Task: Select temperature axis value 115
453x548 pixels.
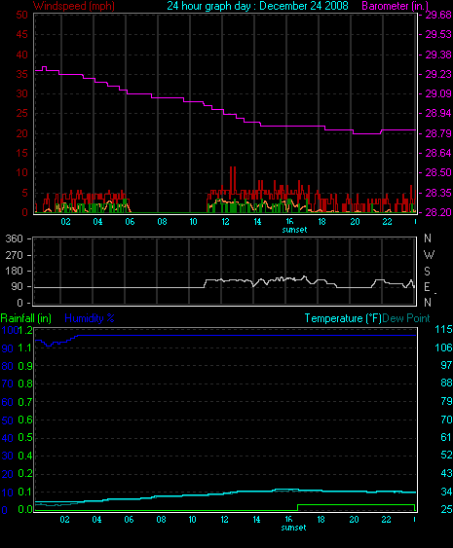Action: [x=443, y=329]
